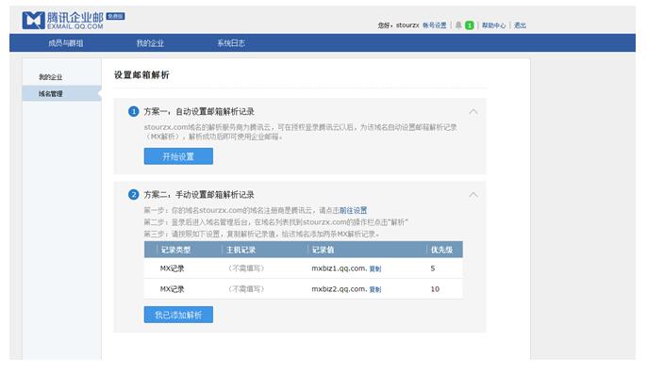The width and height of the screenshot is (647, 373).
Task: Click the stourzx username text
Action: click(x=407, y=25)
